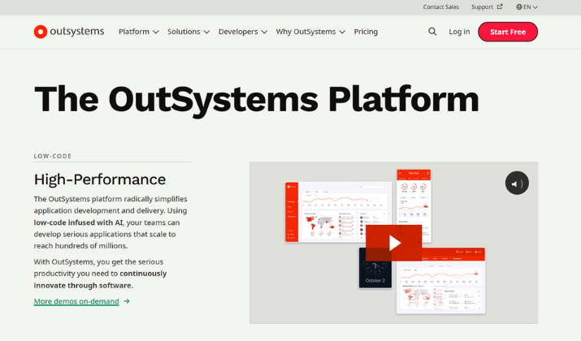
Task: Open the Pricing page
Action: pos(366,32)
